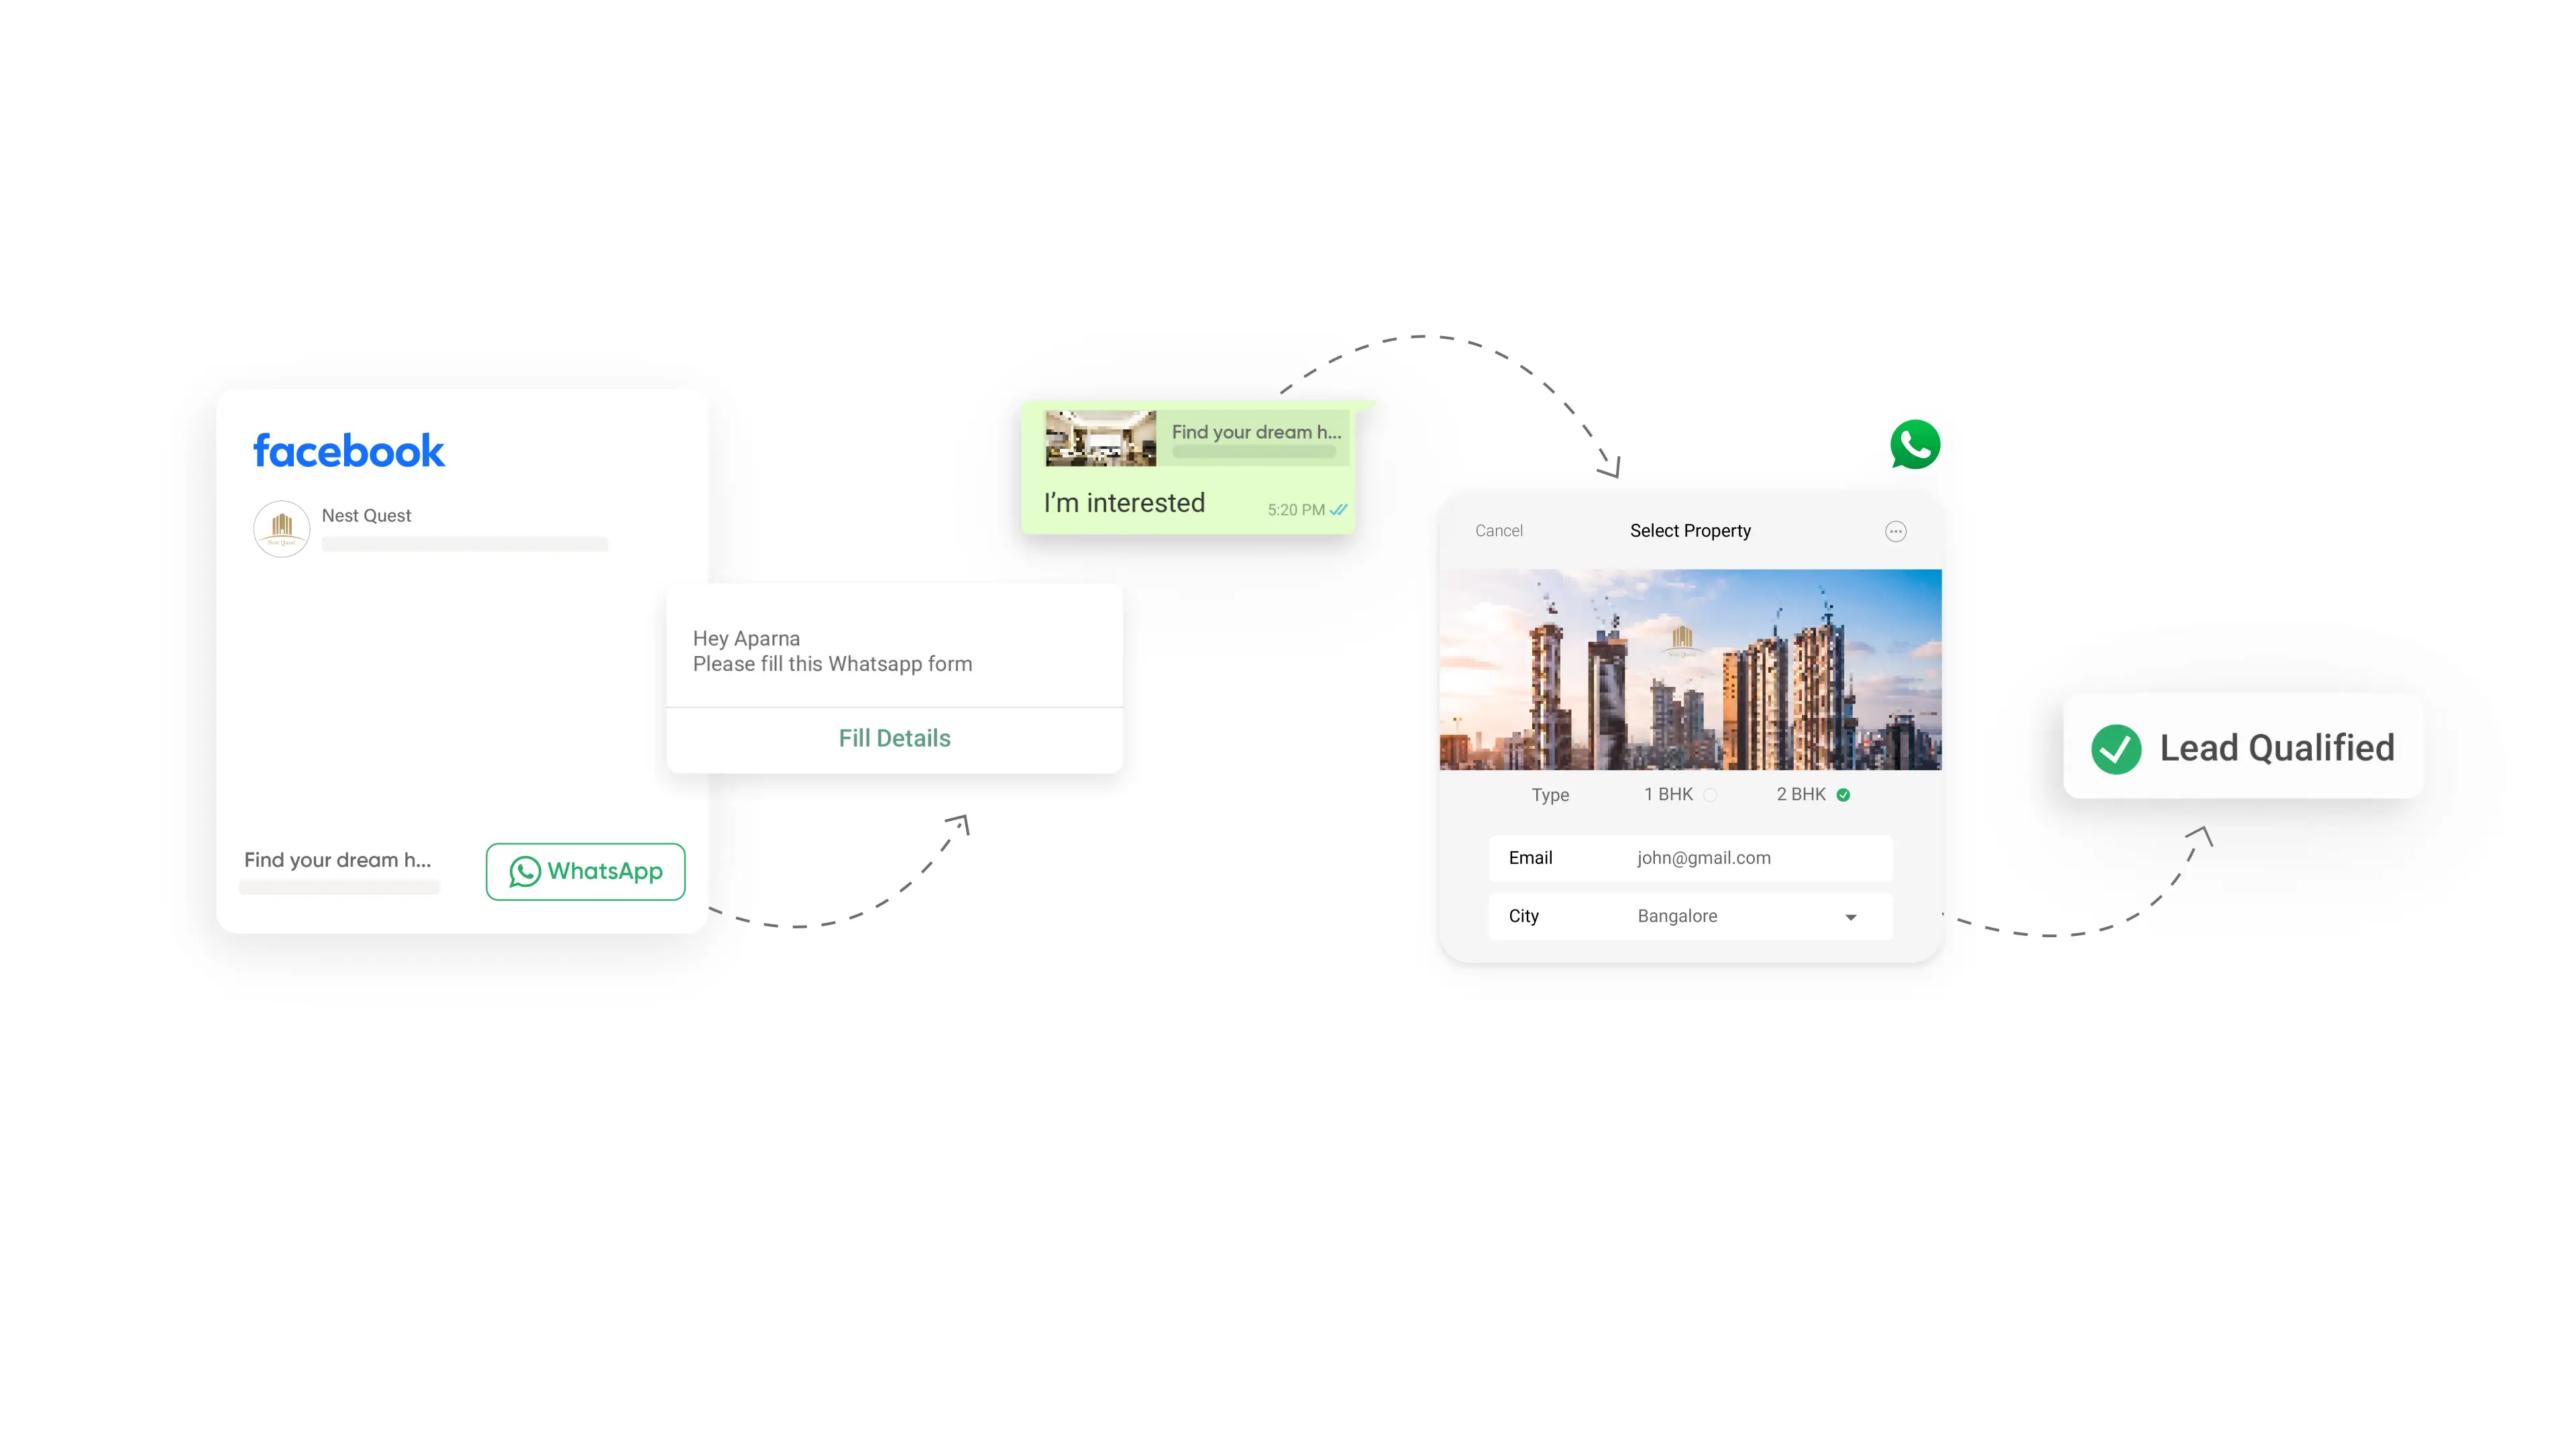Click the skyscraper property image
Image resolution: width=2576 pixels, height=1449 pixels.
pyautogui.click(x=1690, y=670)
